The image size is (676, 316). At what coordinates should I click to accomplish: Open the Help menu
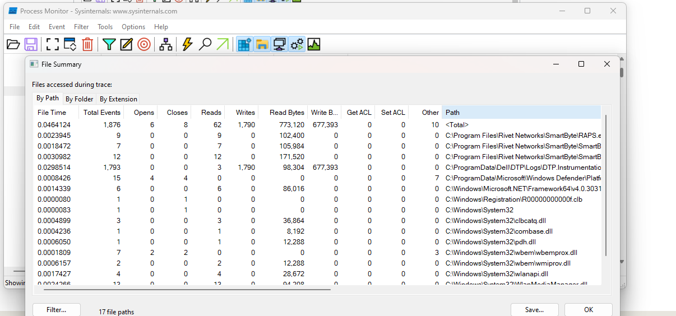point(161,27)
